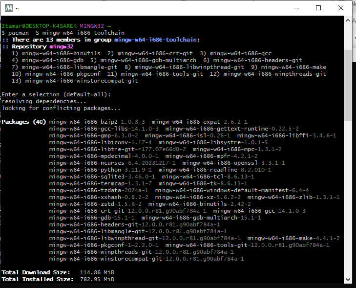Close the MINGW32 terminal window

tap(340, 8)
